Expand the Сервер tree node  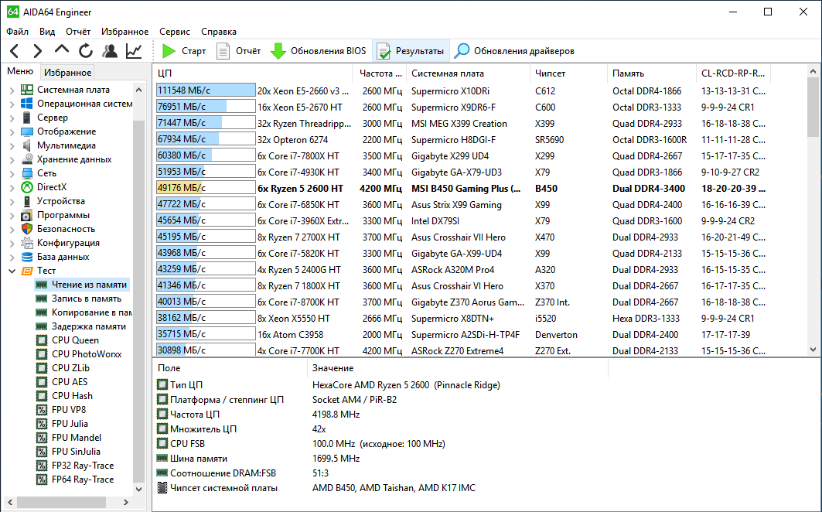(12, 118)
